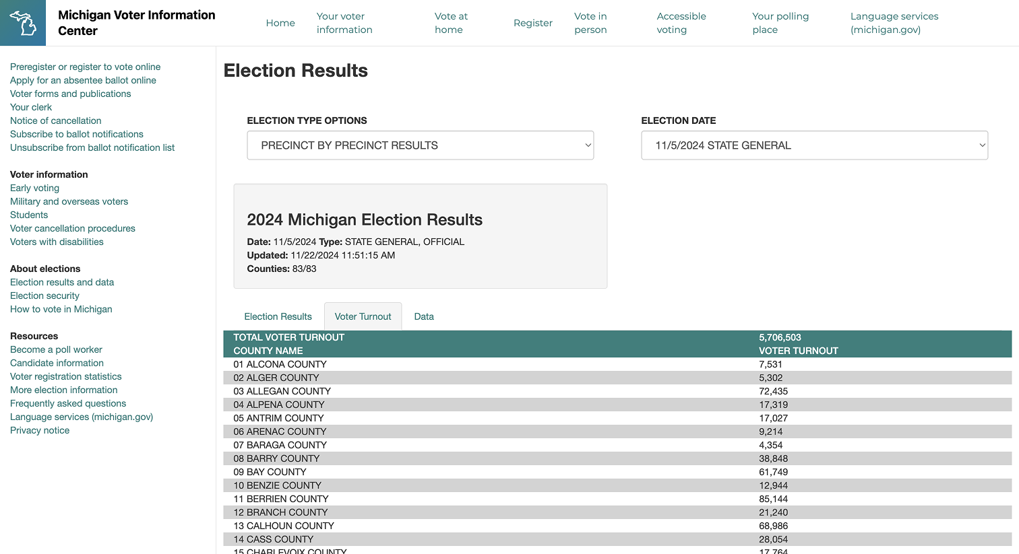Open Election results and data link
Screen dimensions: 1019x554
pyautogui.click(x=62, y=282)
